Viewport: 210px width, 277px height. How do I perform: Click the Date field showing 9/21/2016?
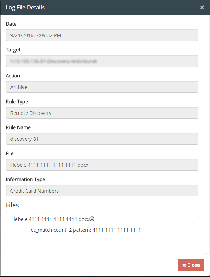click(102, 35)
